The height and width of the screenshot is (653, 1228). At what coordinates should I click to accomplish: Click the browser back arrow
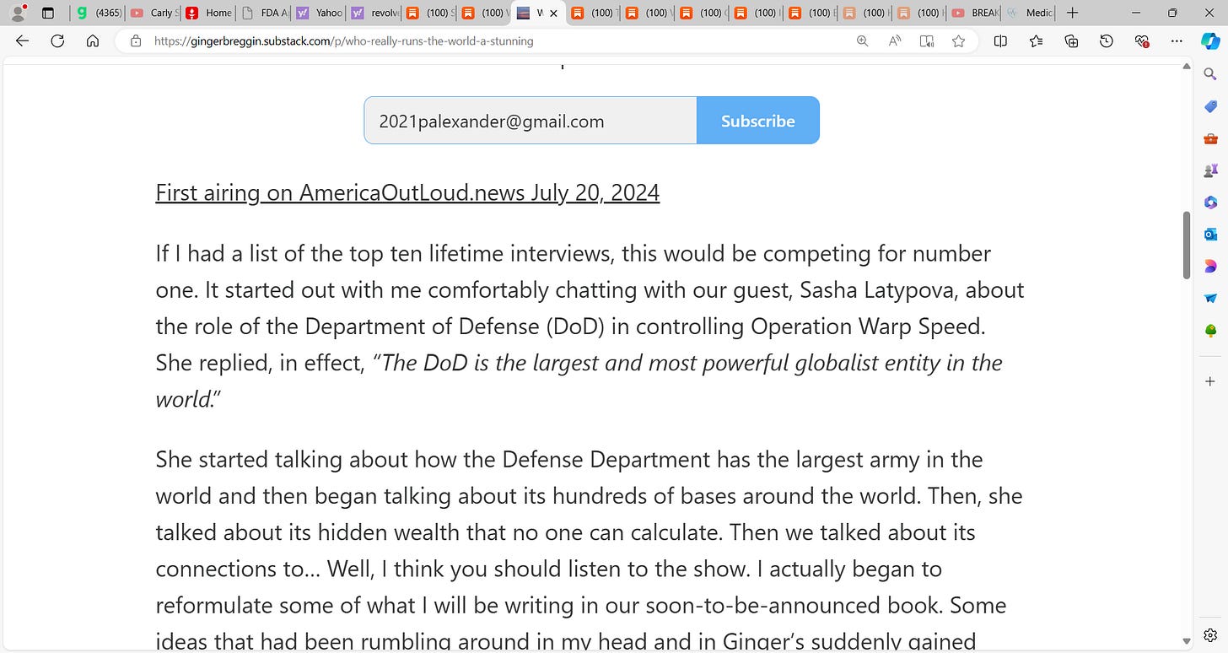coord(23,40)
